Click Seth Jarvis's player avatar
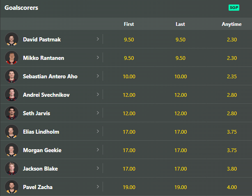 11,113
